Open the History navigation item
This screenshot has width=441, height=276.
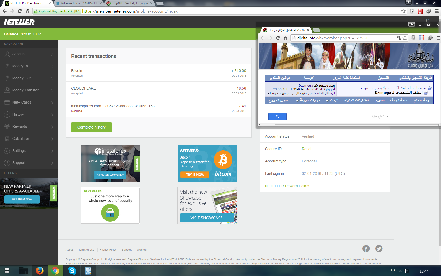[x=29, y=114]
